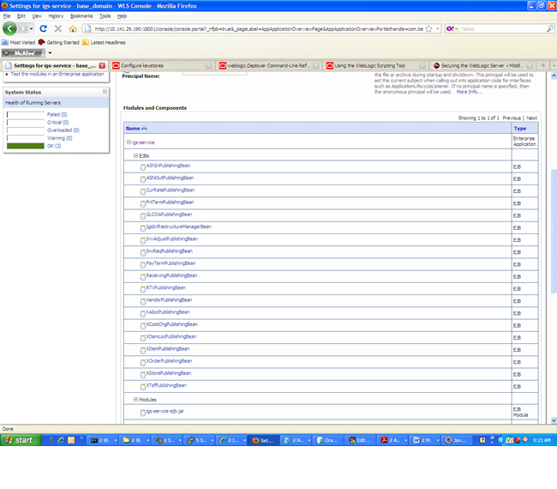Click the RTVPublishingBean EJB icon
Screen dimensions: 557x489
point(143,289)
